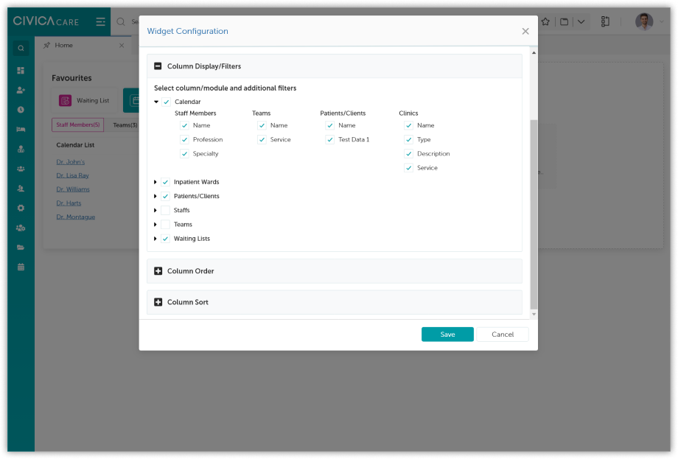Expand the header chevron dropdown arrow
678x459 pixels.
point(581,21)
